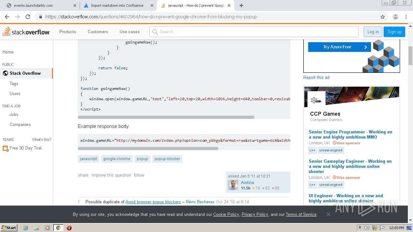Screen dimensions: 413x232
Task: Dismiss the cookie policy banner
Action: pyautogui.click(x=328, y=214)
